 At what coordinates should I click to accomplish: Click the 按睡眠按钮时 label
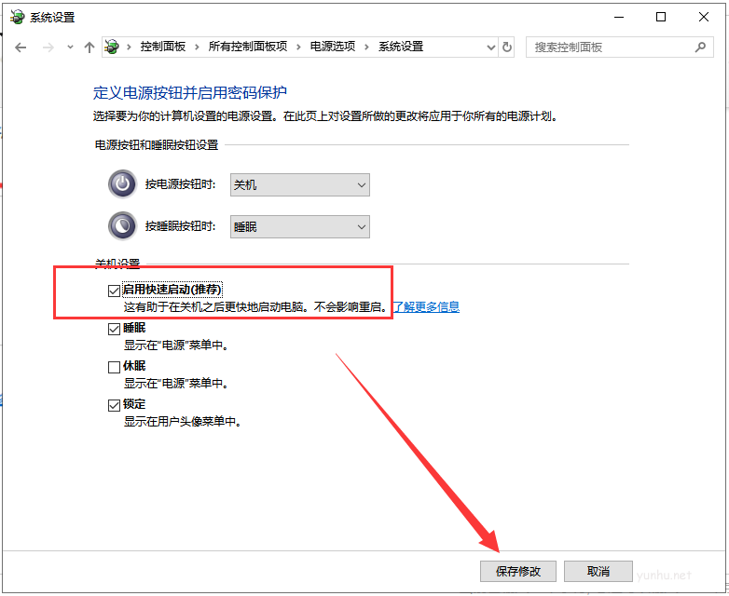coord(181,226)
